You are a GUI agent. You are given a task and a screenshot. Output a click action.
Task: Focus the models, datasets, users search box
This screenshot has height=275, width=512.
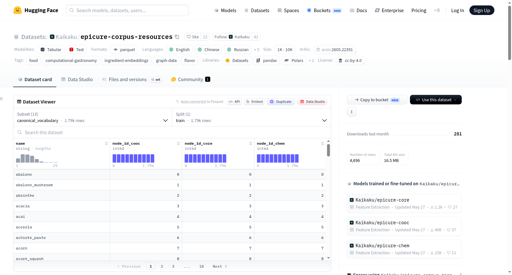(127, 10)
